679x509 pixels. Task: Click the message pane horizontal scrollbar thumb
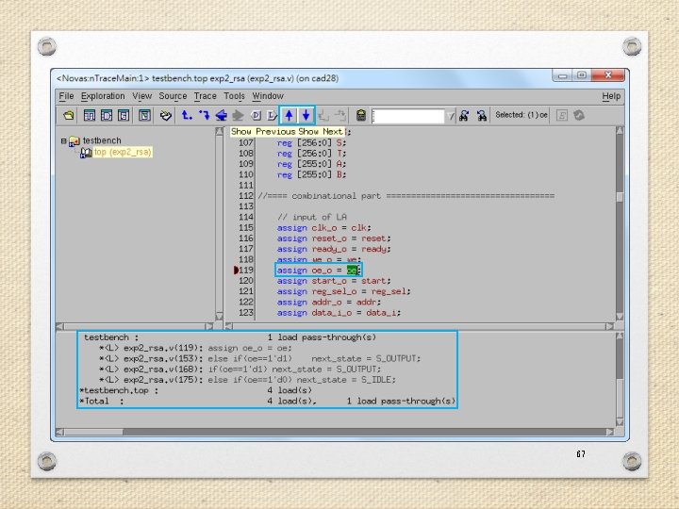pyautogui.click(x=93, y=432)
